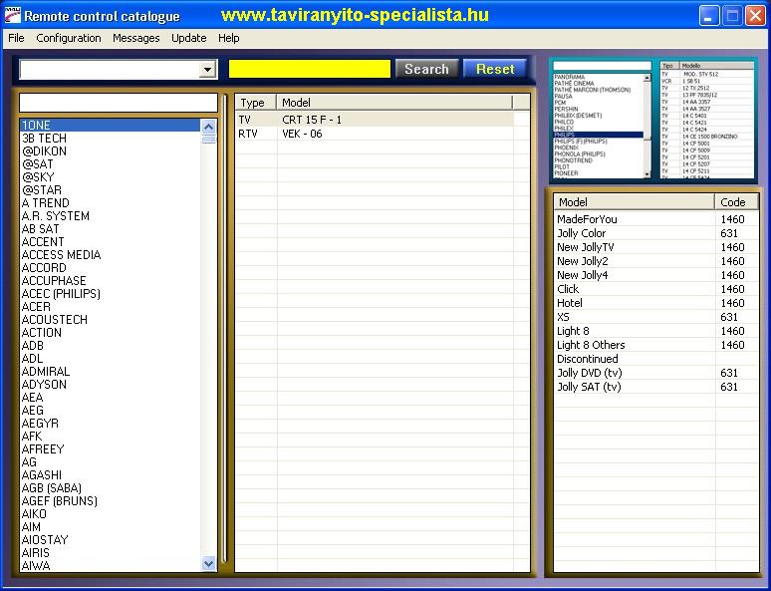Image resolution: width=771 pixels, height=591 pixels.
Task: Select the ADMIRAL brand
Action: click(x=111, y=372)
